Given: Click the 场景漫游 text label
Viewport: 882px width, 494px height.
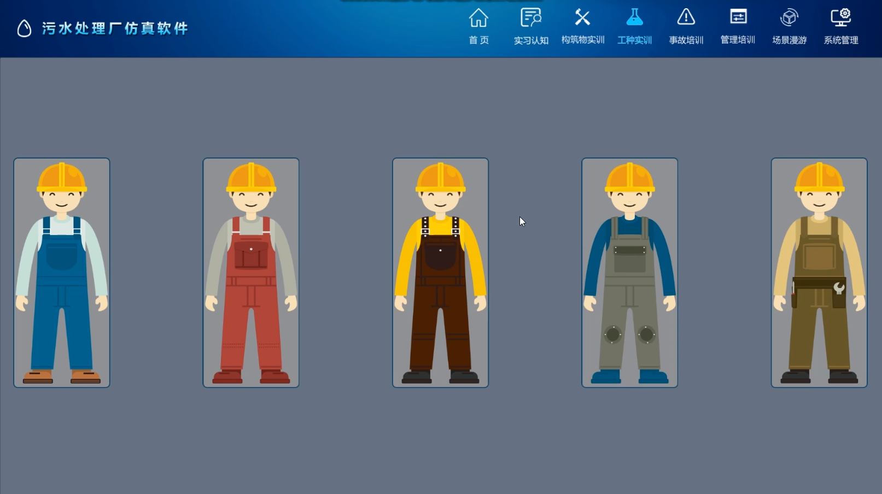Looking at the screenshot, I should click(789, 40).
